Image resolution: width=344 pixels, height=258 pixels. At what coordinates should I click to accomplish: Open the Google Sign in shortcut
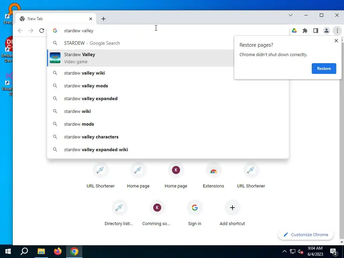point(195,213)
